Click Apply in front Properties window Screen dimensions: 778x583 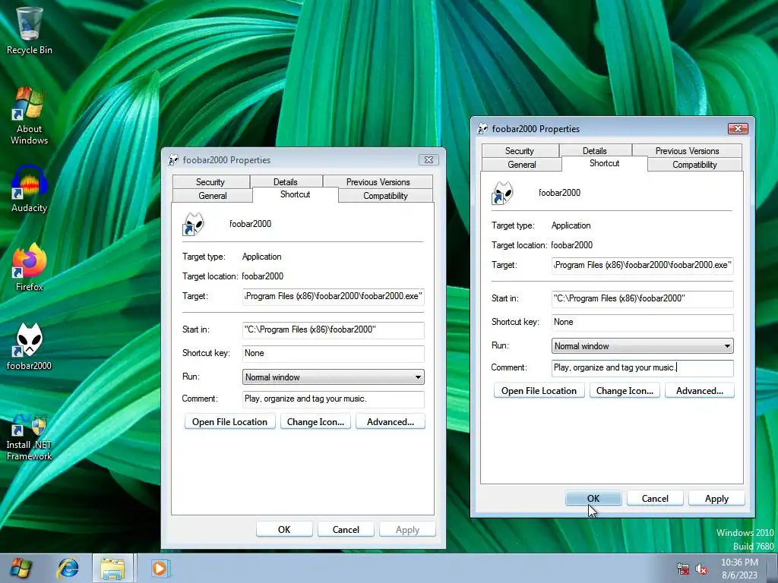coord(716,499)
